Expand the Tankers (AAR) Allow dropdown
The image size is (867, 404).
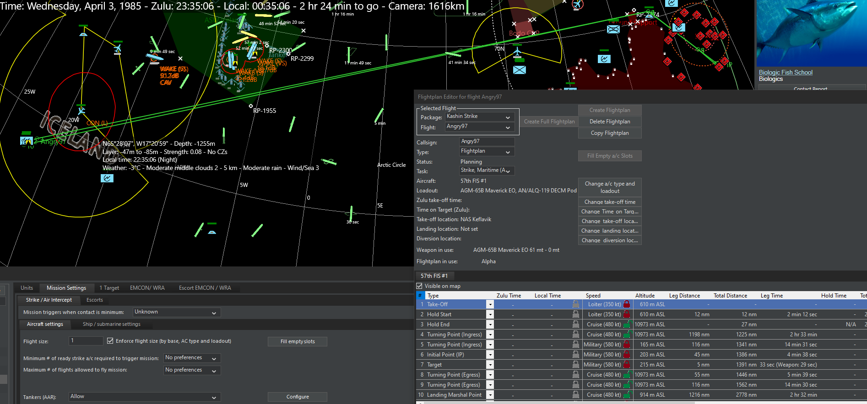pos(144,397)
